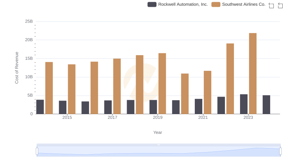Image resolution: width=287 pixels, height=165 pixels.
Task: Click the Rockwell 2018 bar
Action: [x=131, y=107]
